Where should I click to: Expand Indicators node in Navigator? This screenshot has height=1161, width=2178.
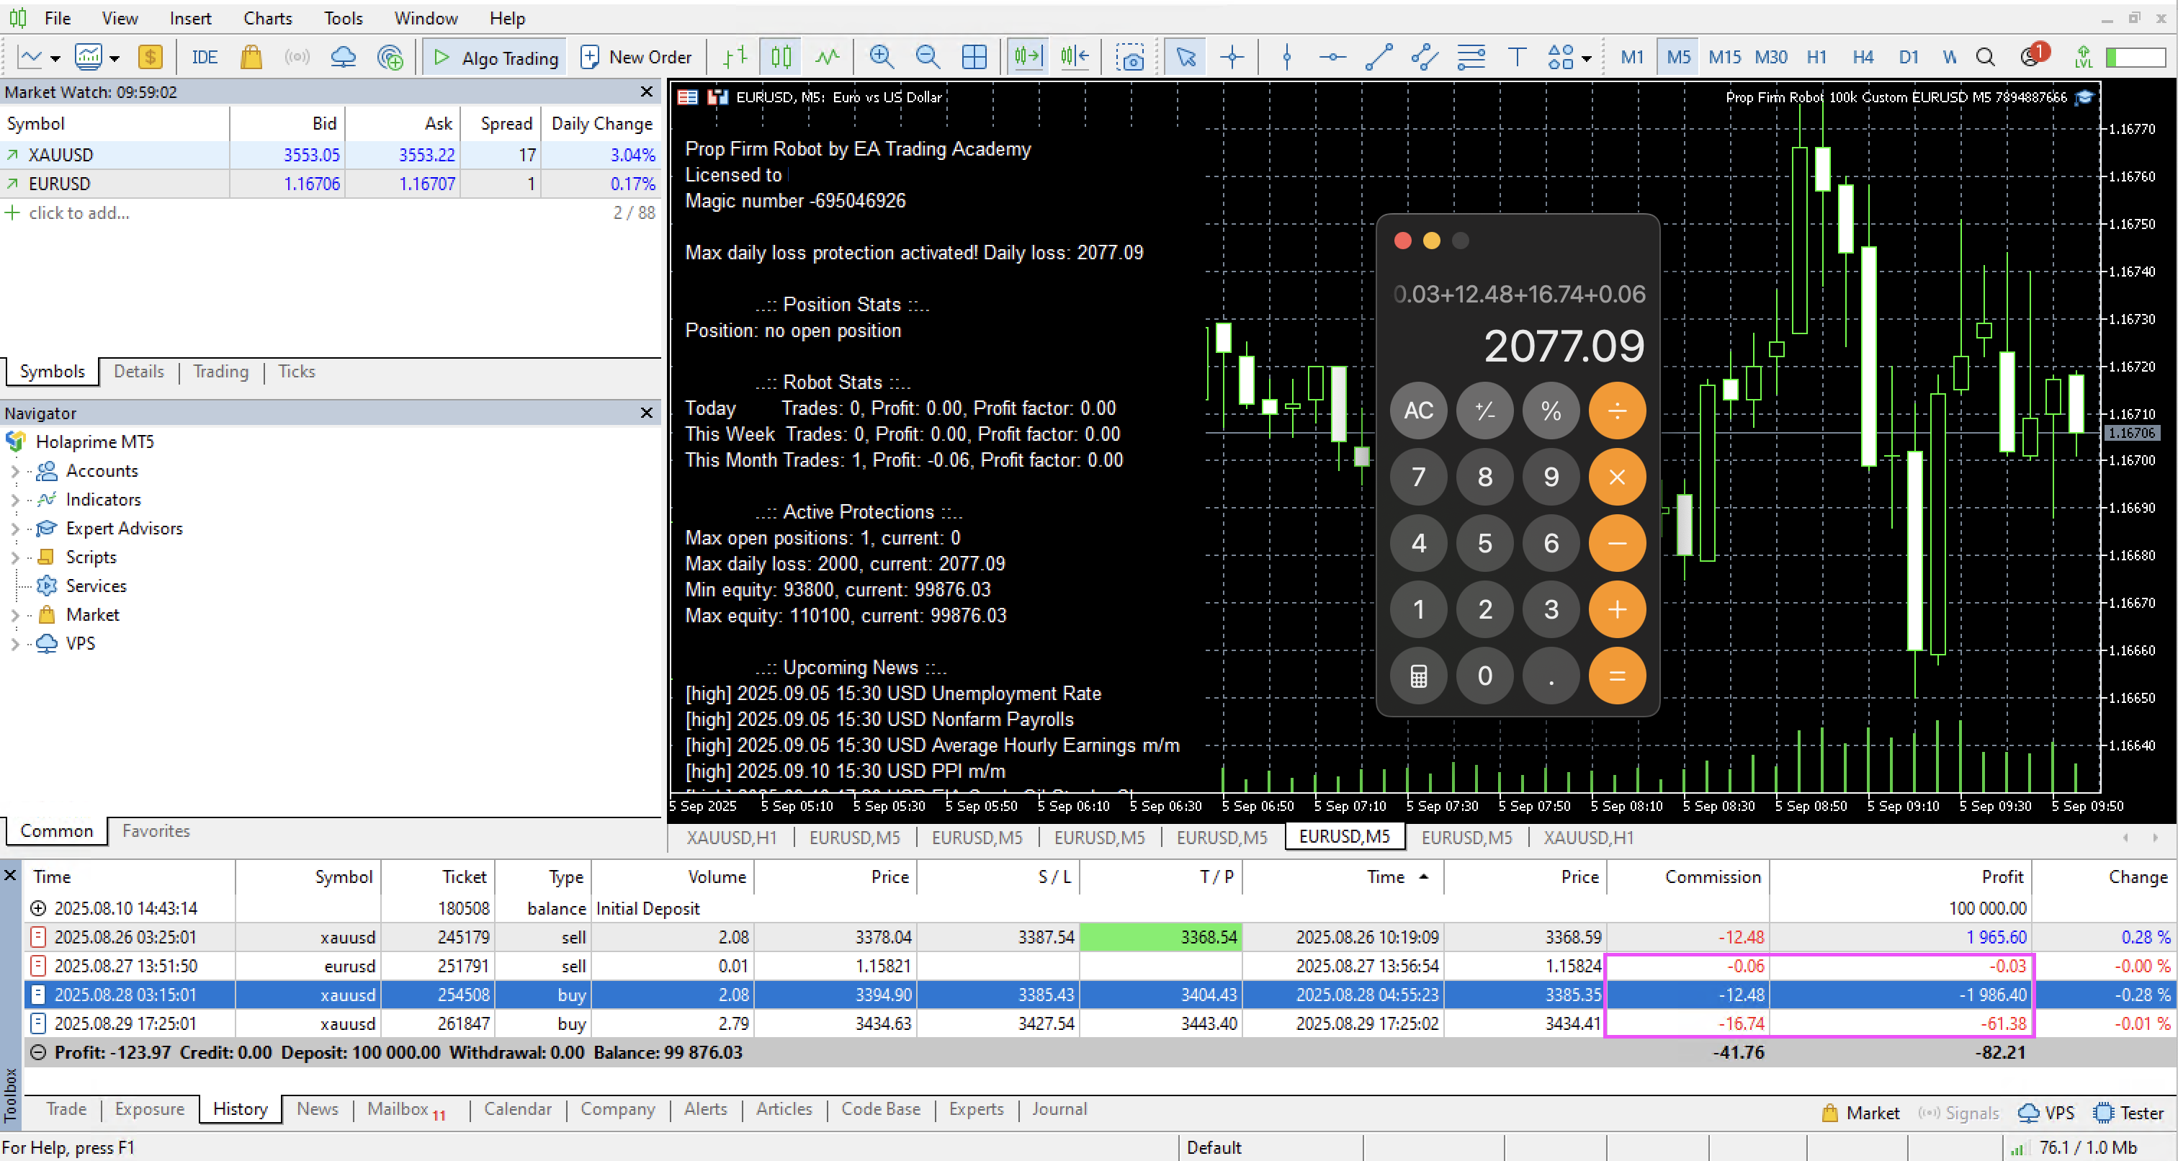[14, 501]
